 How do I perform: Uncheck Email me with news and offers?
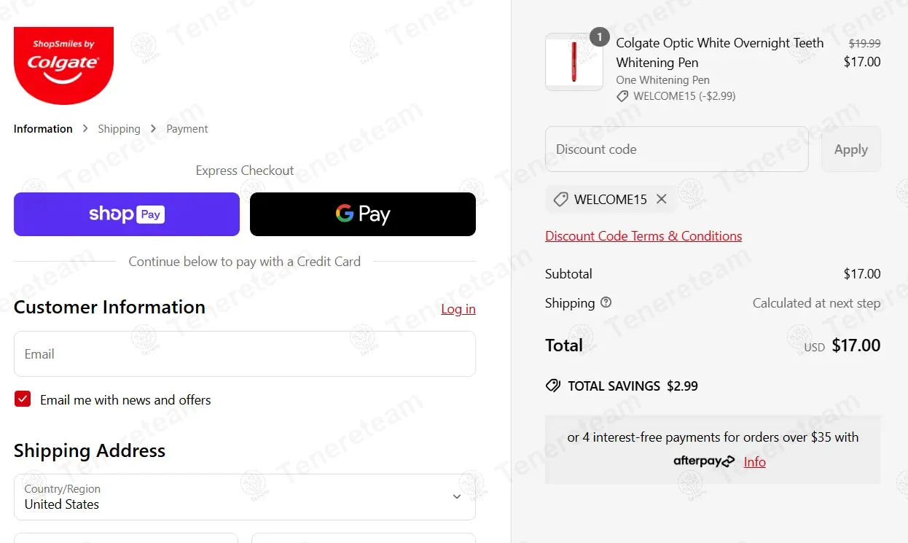[23, 399]
